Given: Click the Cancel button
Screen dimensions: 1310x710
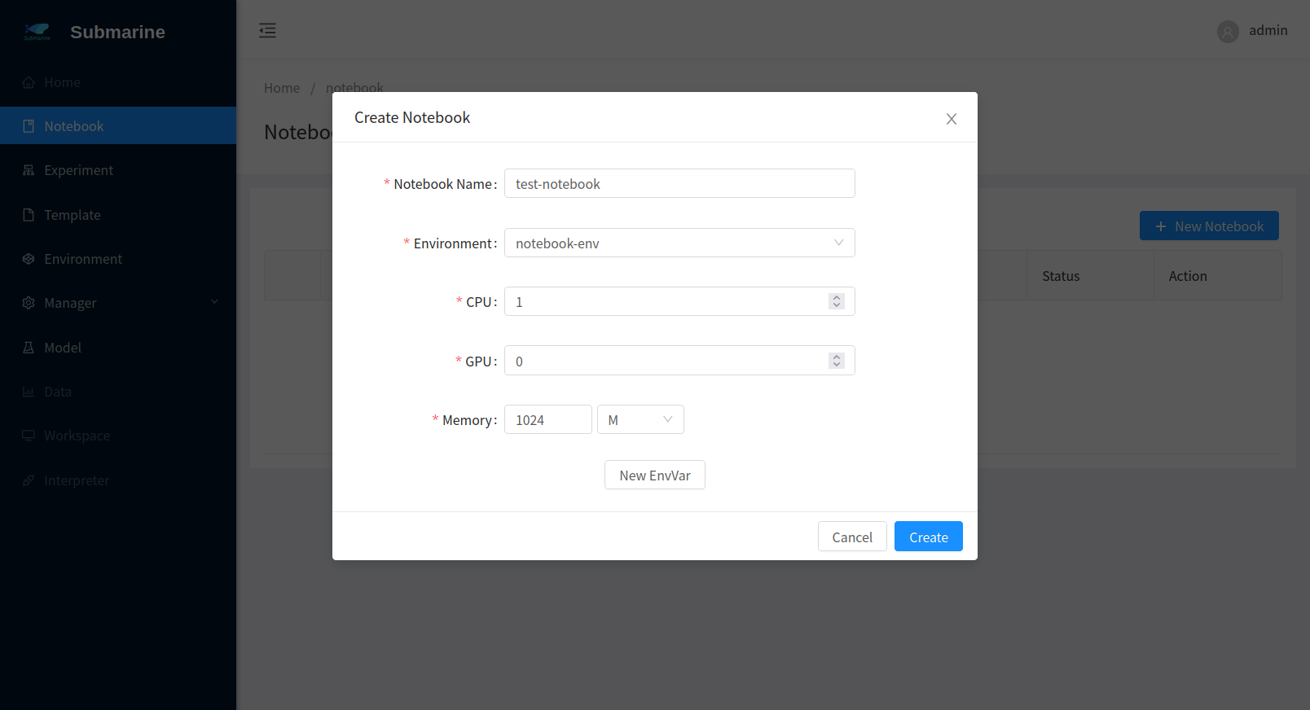Looking at the screenshot, I should click(851, 537).
